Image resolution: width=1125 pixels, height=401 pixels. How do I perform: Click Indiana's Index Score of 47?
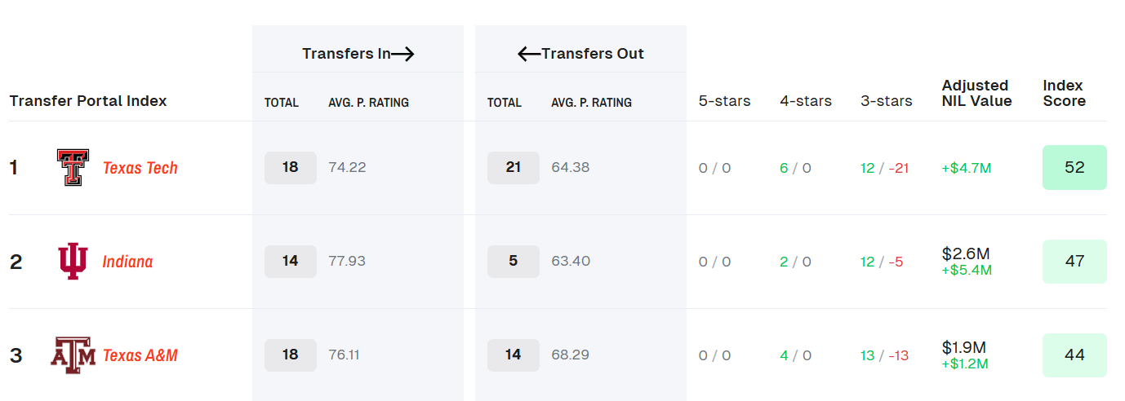pyautogui.click(x=1074, y=261)
